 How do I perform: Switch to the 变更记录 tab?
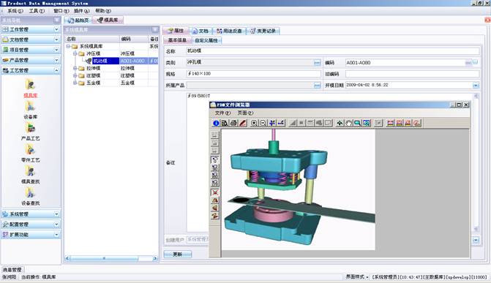pos(263,31)
